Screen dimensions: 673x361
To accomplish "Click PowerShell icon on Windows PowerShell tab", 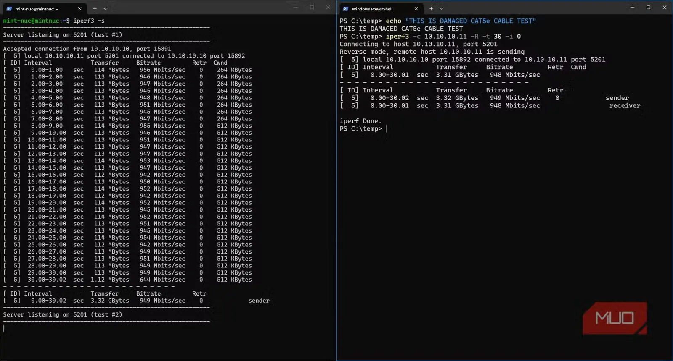I will tap(346, 8).
